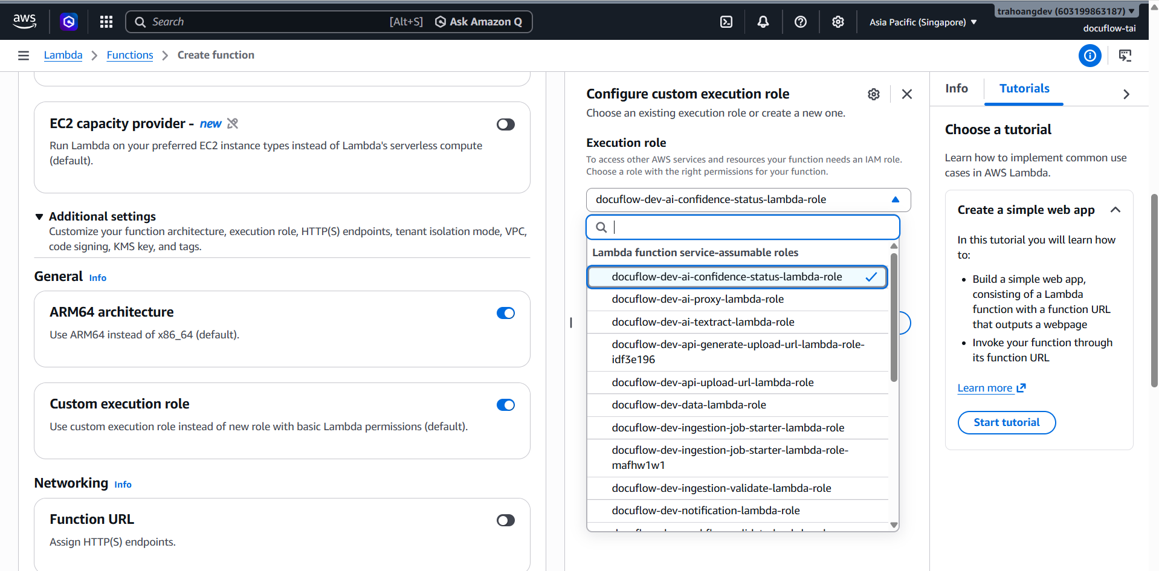Click the split panel resize handle
This screenshot has width=1159, height=571.
coord(571,323)
